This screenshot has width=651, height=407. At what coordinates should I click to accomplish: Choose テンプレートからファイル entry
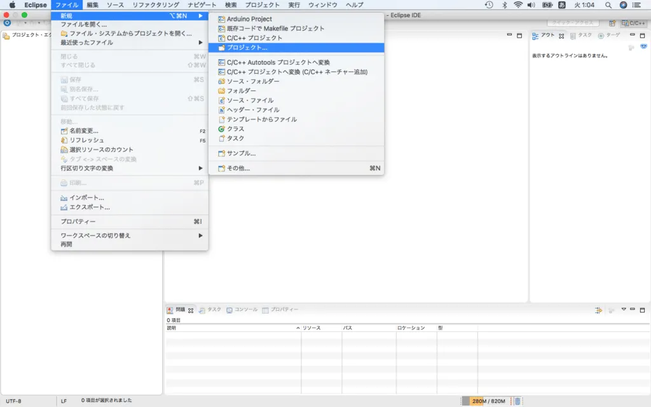point(296,120)
